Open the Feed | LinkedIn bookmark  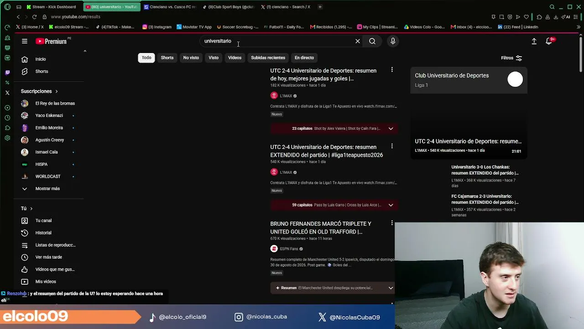518,27
